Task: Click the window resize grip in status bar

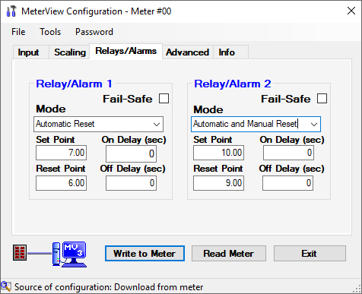Action: (357, 289)
